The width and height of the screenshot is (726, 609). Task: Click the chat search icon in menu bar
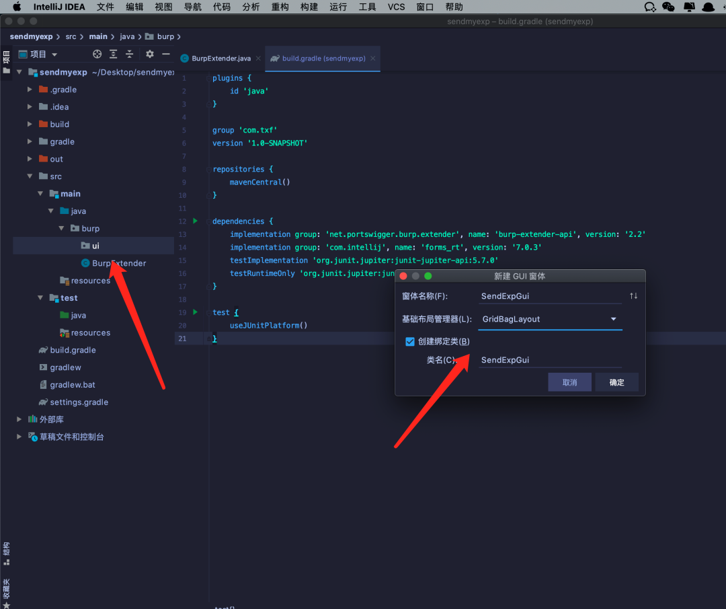pyautogui.click(x=650, y=7)
